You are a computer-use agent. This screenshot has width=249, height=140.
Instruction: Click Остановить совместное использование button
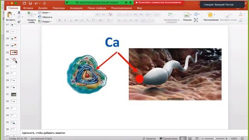point(158,3)
